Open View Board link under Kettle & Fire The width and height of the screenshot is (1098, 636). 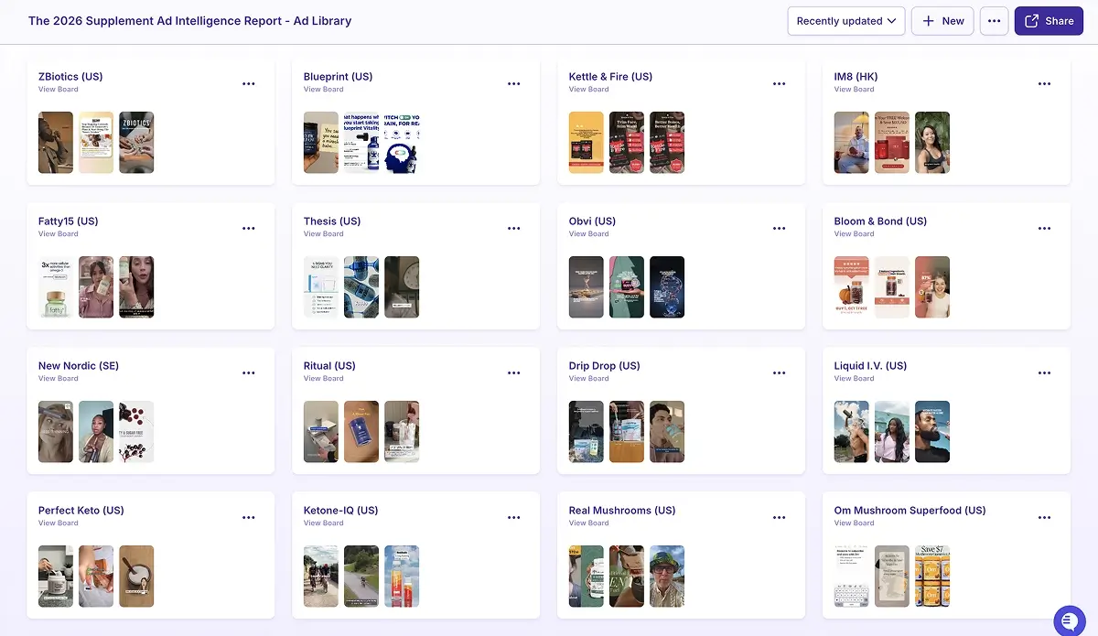tap(589, 90)
